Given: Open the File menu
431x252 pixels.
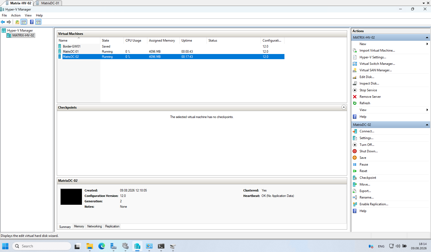Looking at the screenshot, I should [4, 15].
